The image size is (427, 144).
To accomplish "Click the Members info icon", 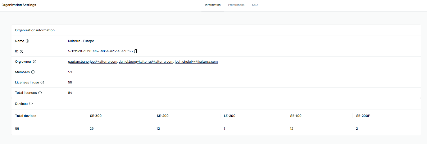I will click(x=33, y=72).
